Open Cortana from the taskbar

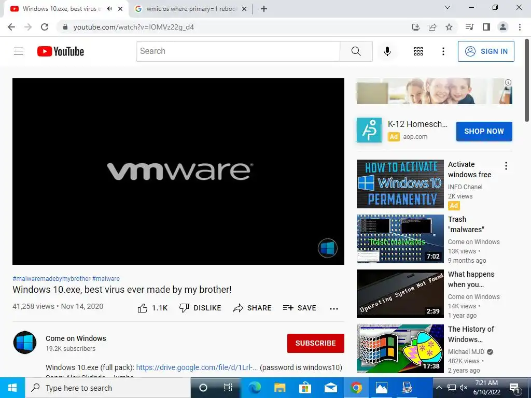[203, 388]
